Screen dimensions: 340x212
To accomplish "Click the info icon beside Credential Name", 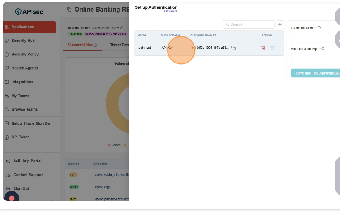I will pyautogui.click(x=319, y=28).
